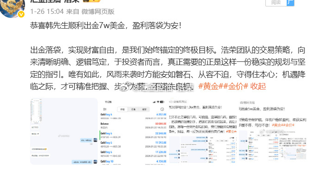Click the headline 恭喜韩先生顺利出金7w美金

77,25
